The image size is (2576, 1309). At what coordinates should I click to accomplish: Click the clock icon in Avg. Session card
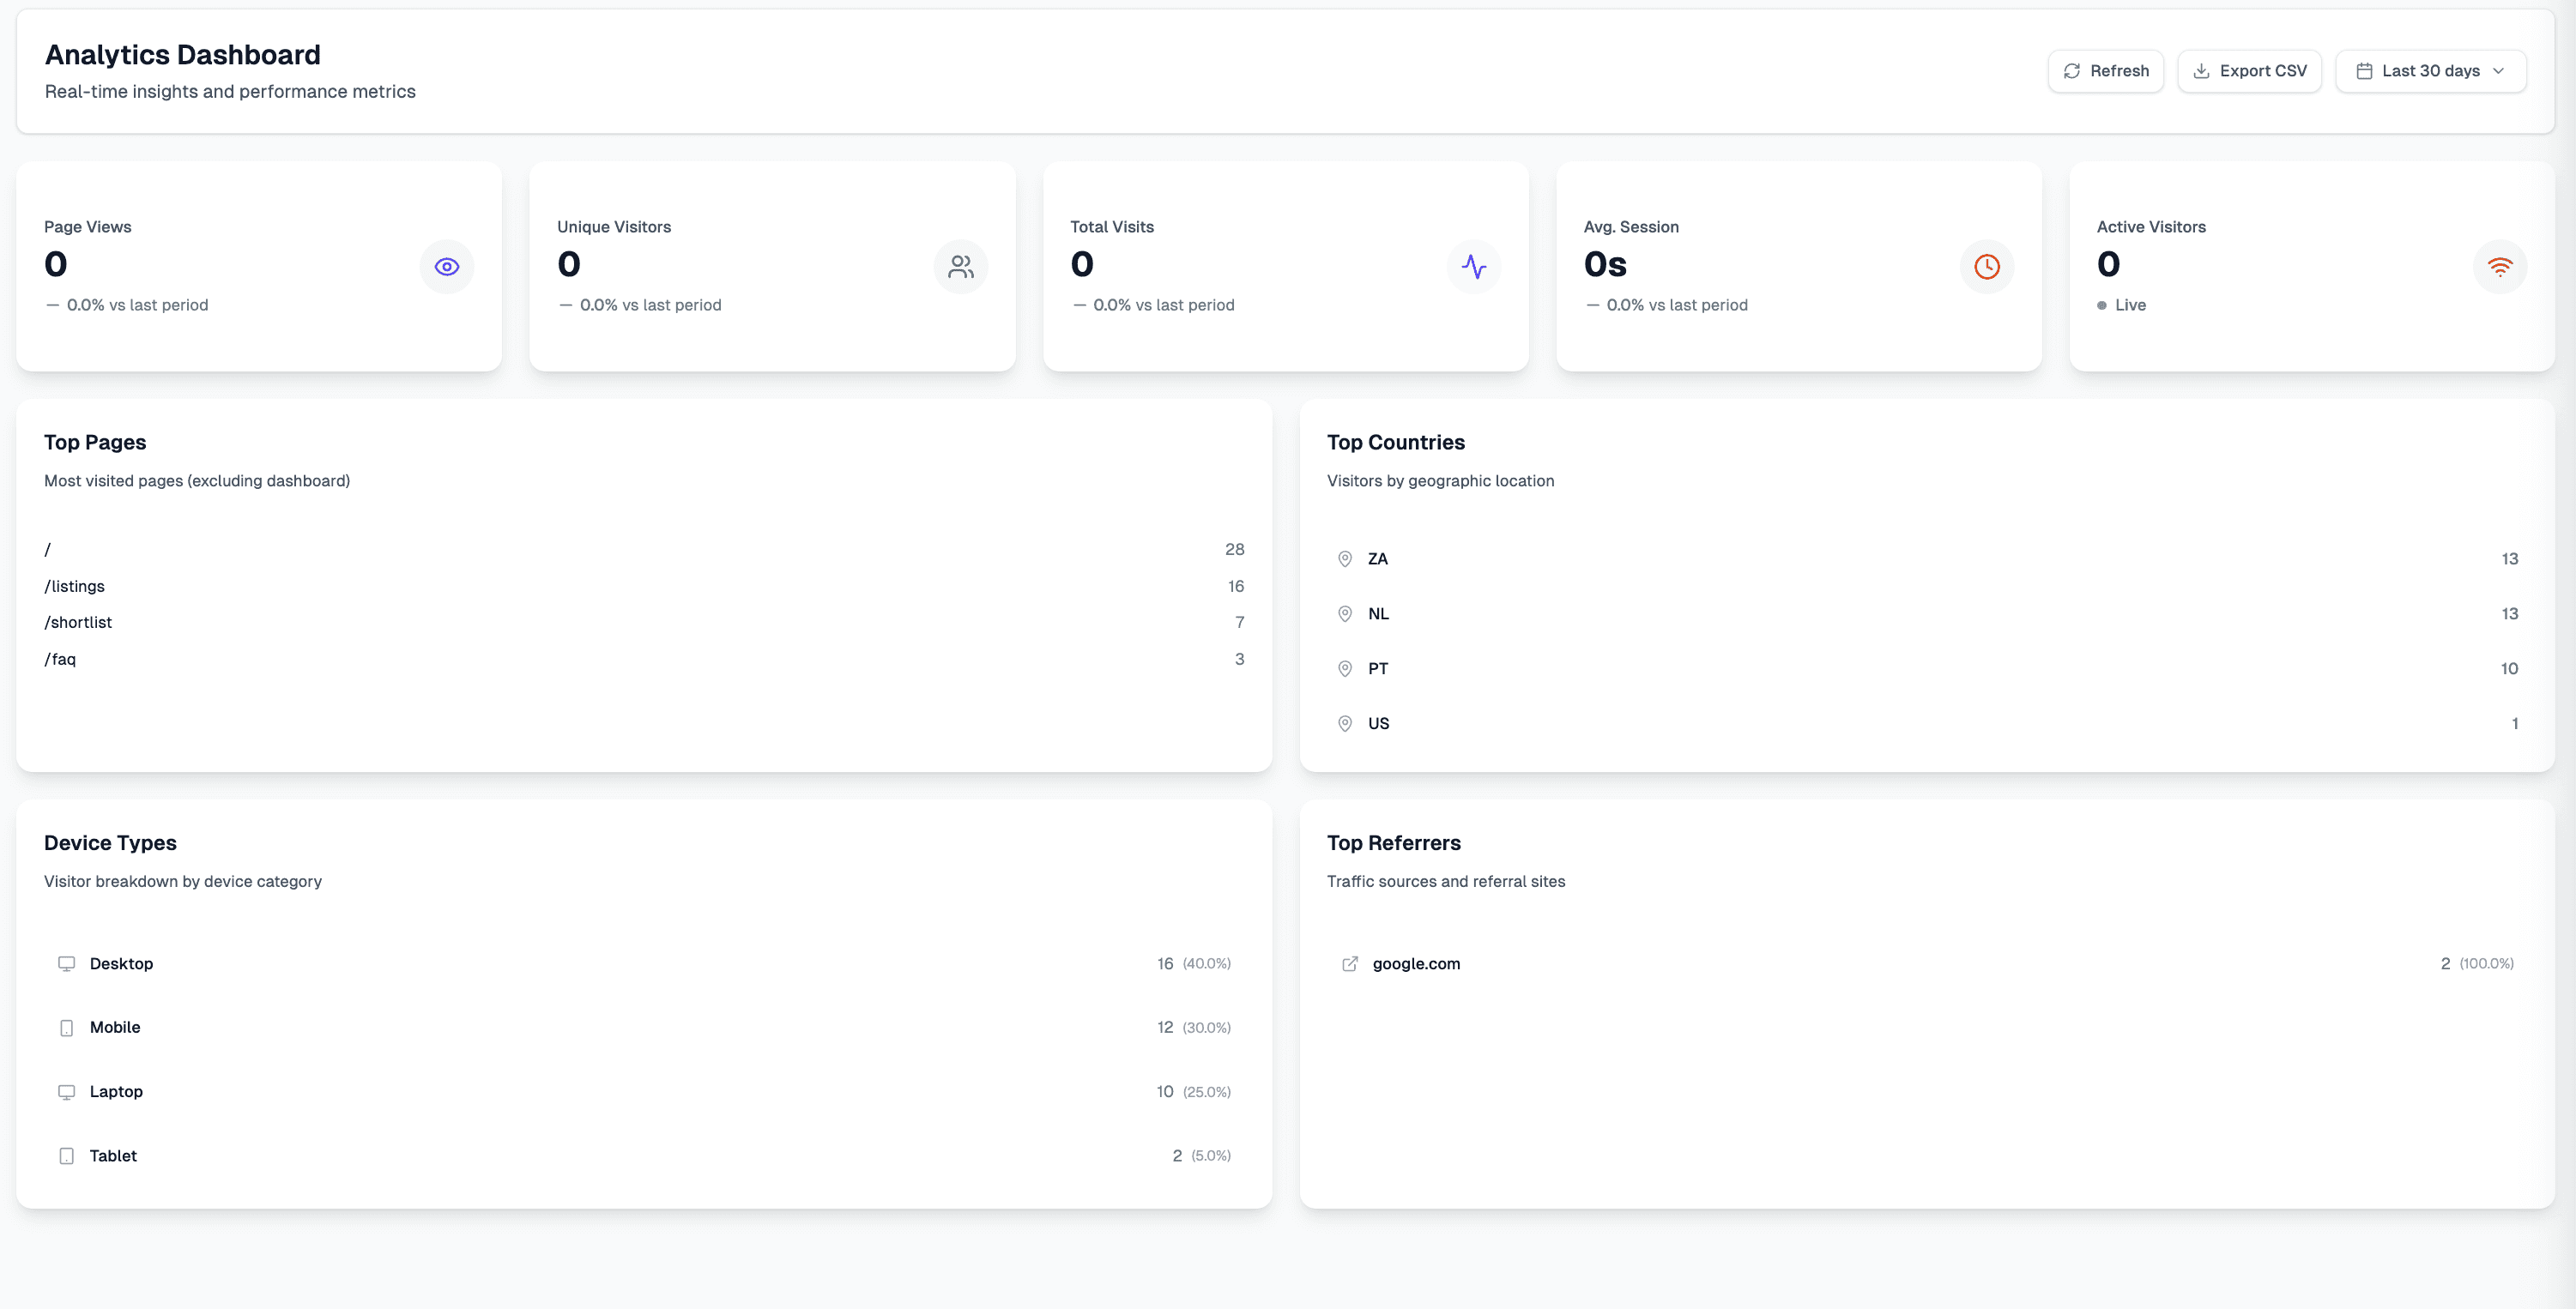point(1986,266)
